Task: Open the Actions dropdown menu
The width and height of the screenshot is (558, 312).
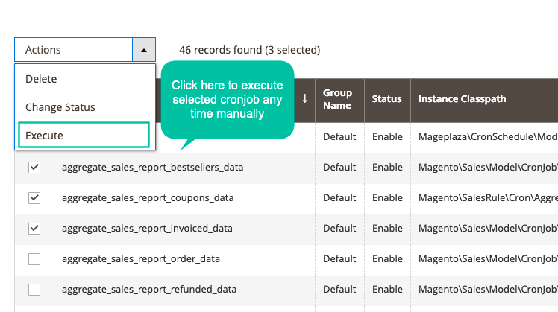Action: 75,50
